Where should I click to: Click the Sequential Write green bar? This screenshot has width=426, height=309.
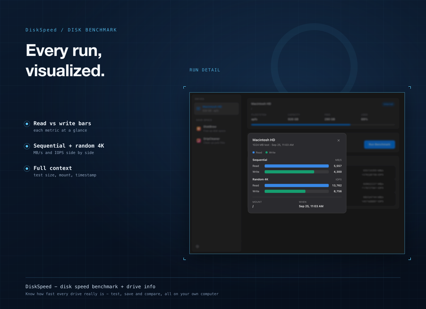pos(289,172)
